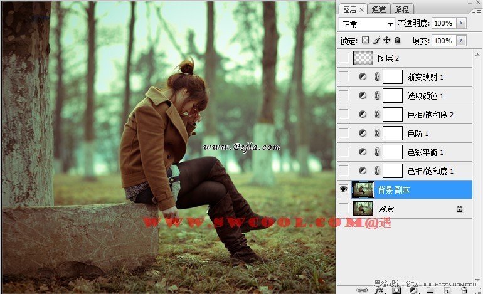
Task: Click the layers list scrollbar up arrow
Action: click(477, 55)
